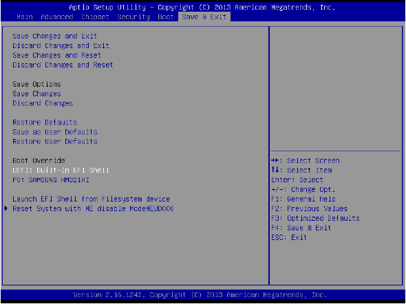Go to the Security tab
Viewport: 406px width, 304px height.
coord(133,17)
